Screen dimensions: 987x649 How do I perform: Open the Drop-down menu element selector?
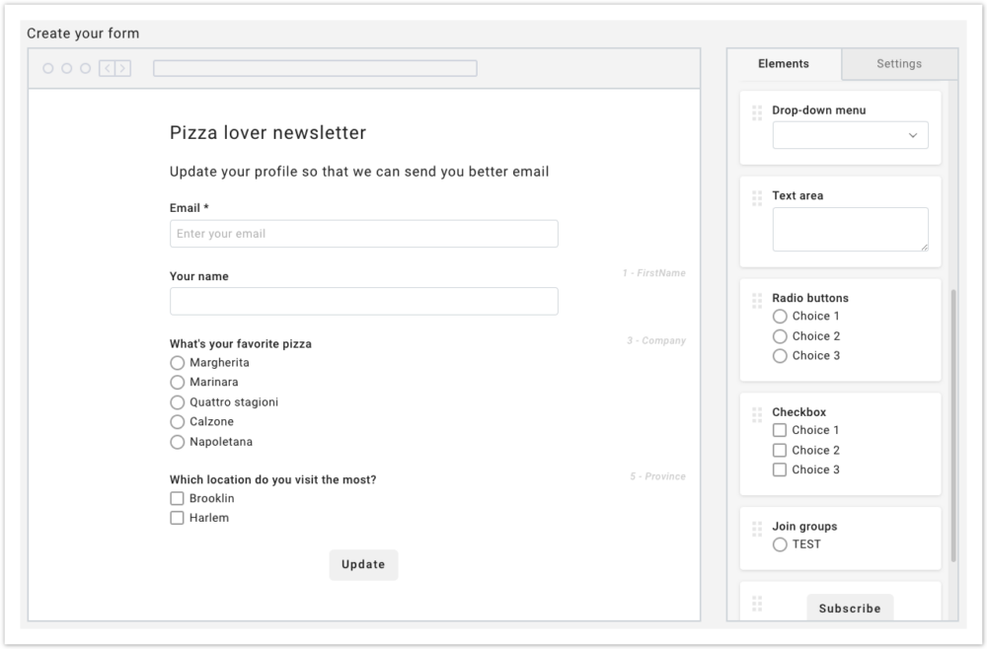[850, 135]
